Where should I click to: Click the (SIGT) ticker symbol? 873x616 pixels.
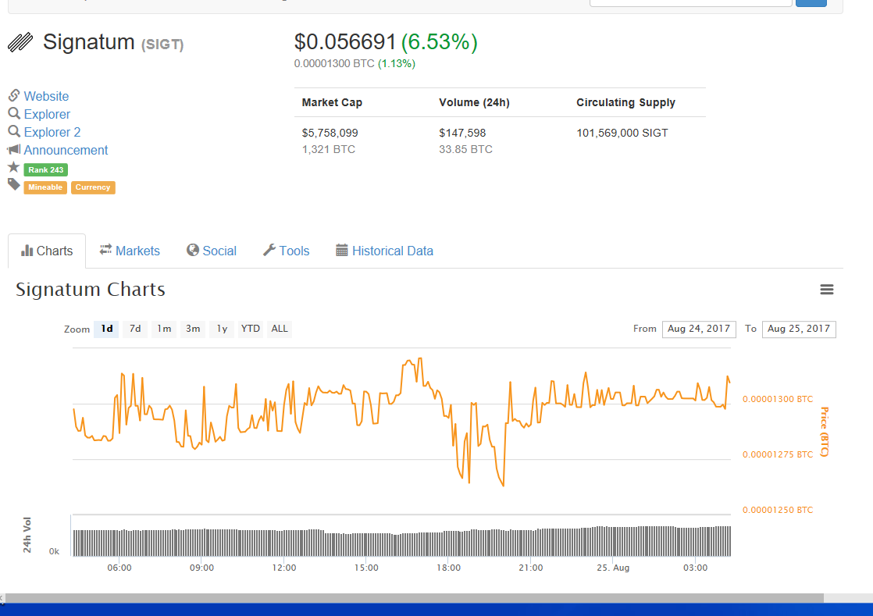162,45
